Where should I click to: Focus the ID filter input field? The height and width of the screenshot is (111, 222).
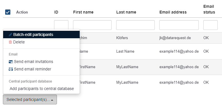click(x=61, y=25)
